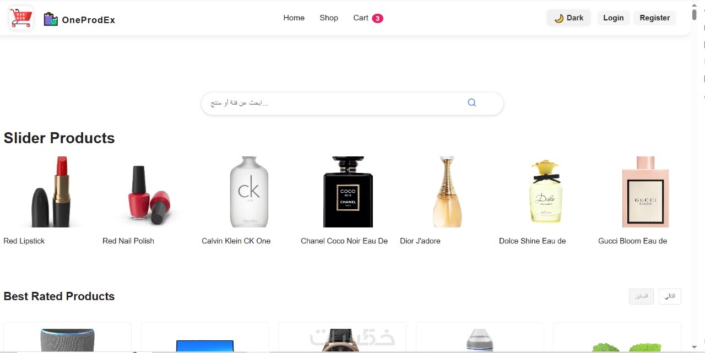Open the Cart menu item
Viewport: 705px width, 353px height.
361,18
